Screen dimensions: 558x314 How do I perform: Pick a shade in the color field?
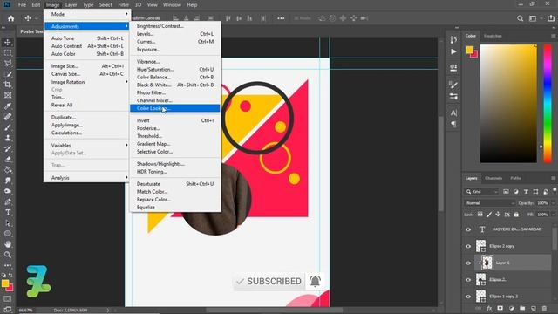508,104
